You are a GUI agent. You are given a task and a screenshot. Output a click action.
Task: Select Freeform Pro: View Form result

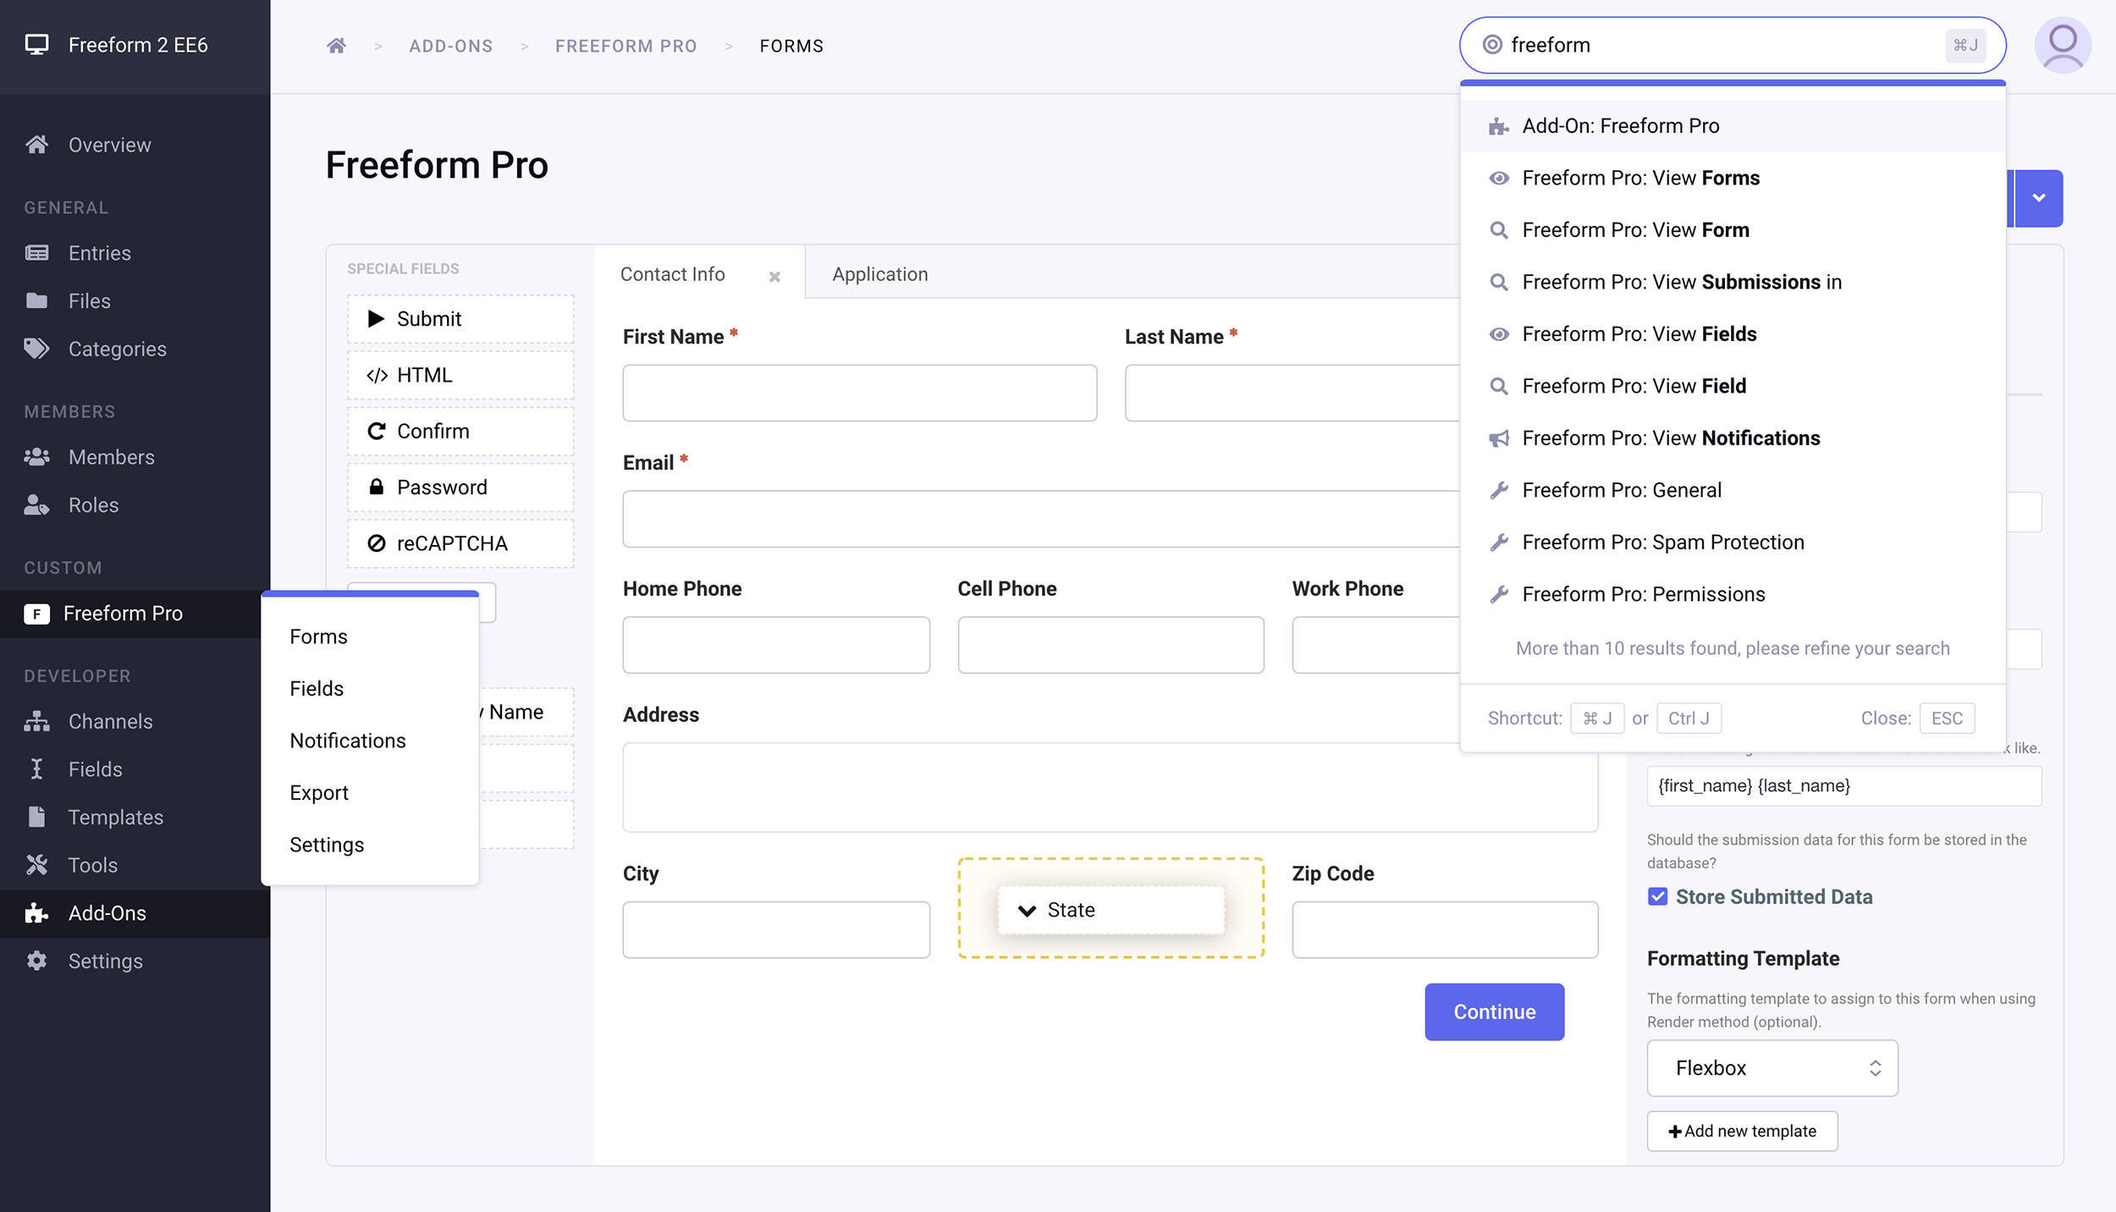pos(1733,230)
